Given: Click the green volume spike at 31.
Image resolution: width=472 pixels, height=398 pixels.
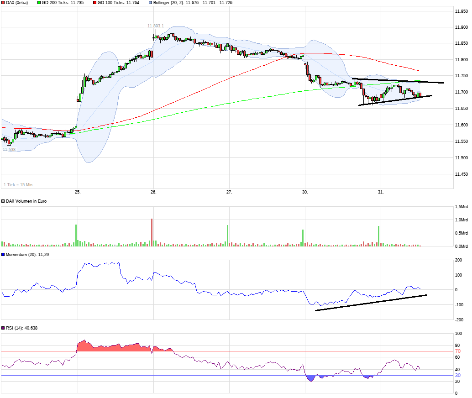Looking at the screenshot, I should pyautogui.click(x=379, y=236).
